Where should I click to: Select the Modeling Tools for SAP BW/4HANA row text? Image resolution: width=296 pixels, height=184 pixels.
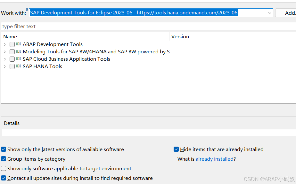pos(96,52)
